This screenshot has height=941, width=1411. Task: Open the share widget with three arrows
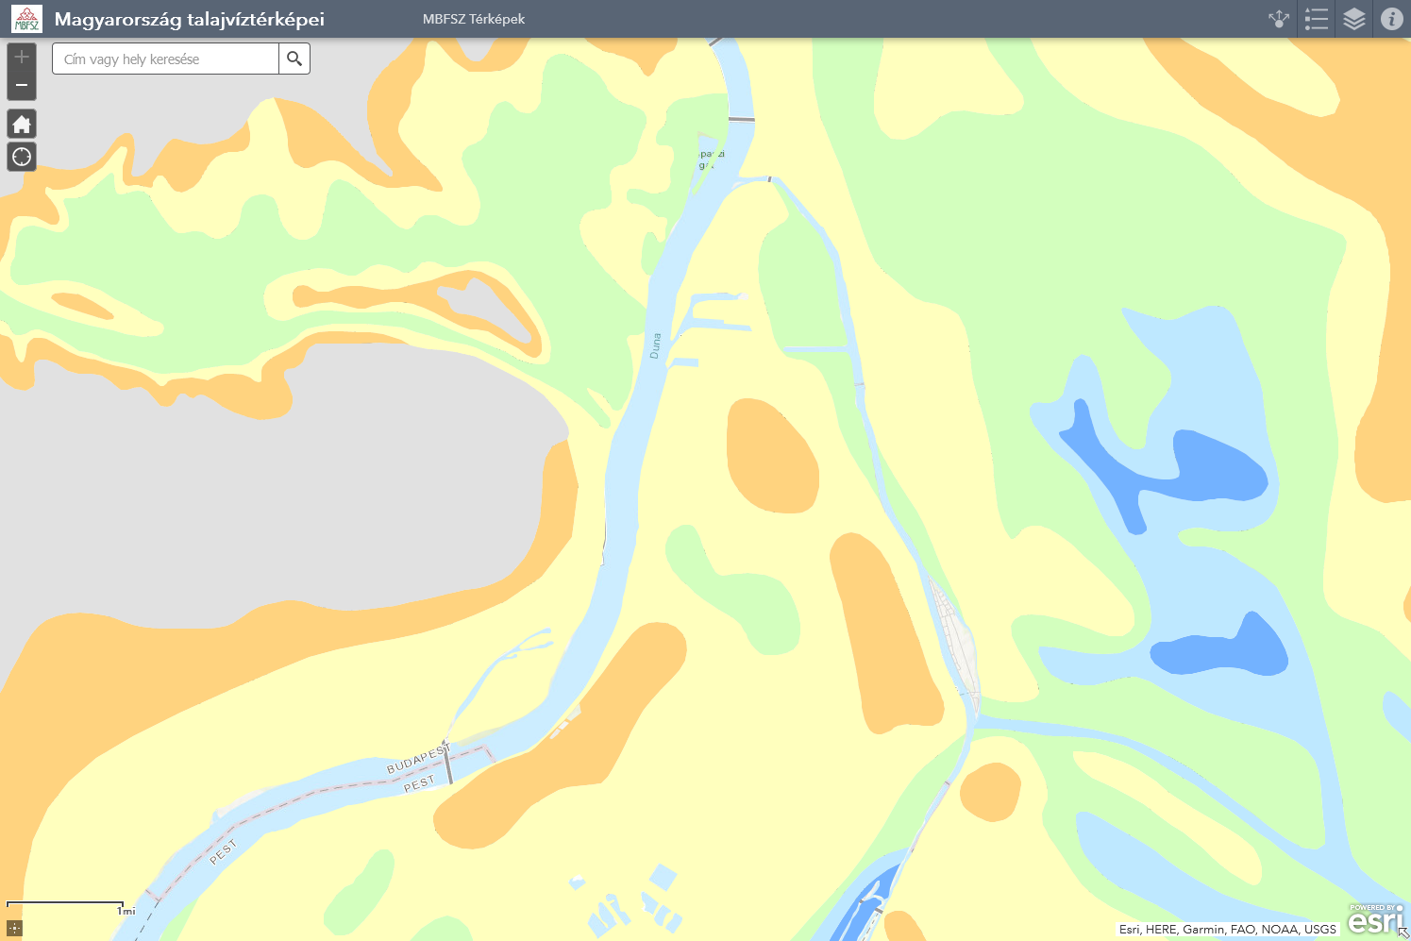[x=1279, y=19]
